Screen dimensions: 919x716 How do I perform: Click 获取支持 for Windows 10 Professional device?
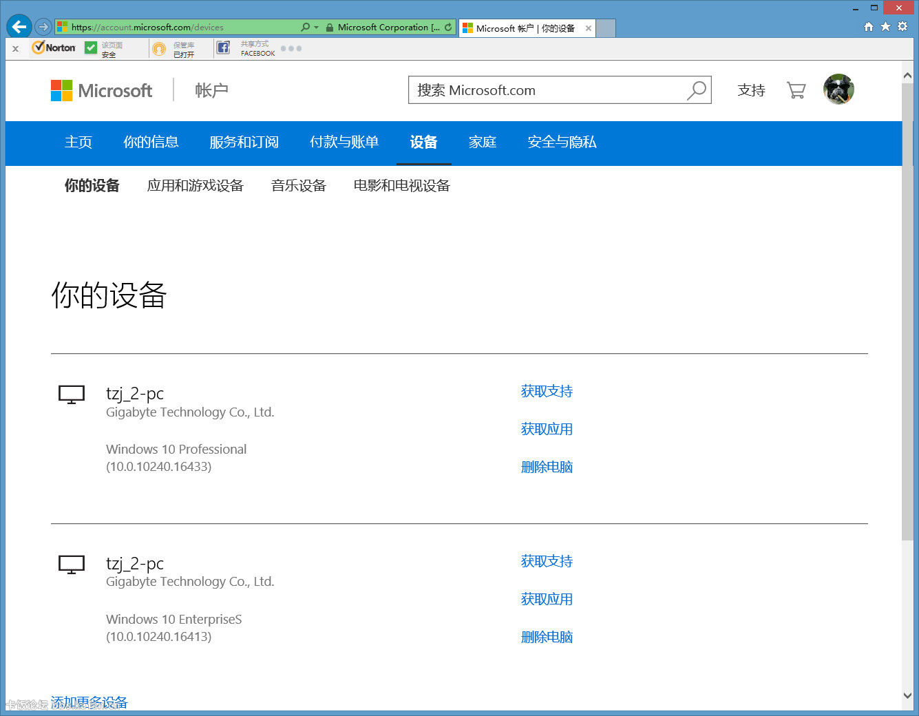coord(547,391)
